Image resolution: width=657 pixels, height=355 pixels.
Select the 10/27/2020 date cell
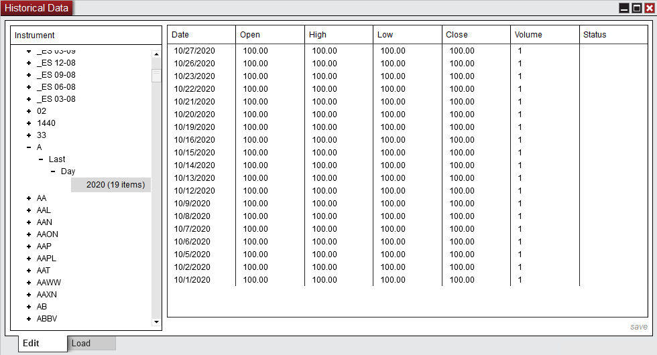coord(194,51)
